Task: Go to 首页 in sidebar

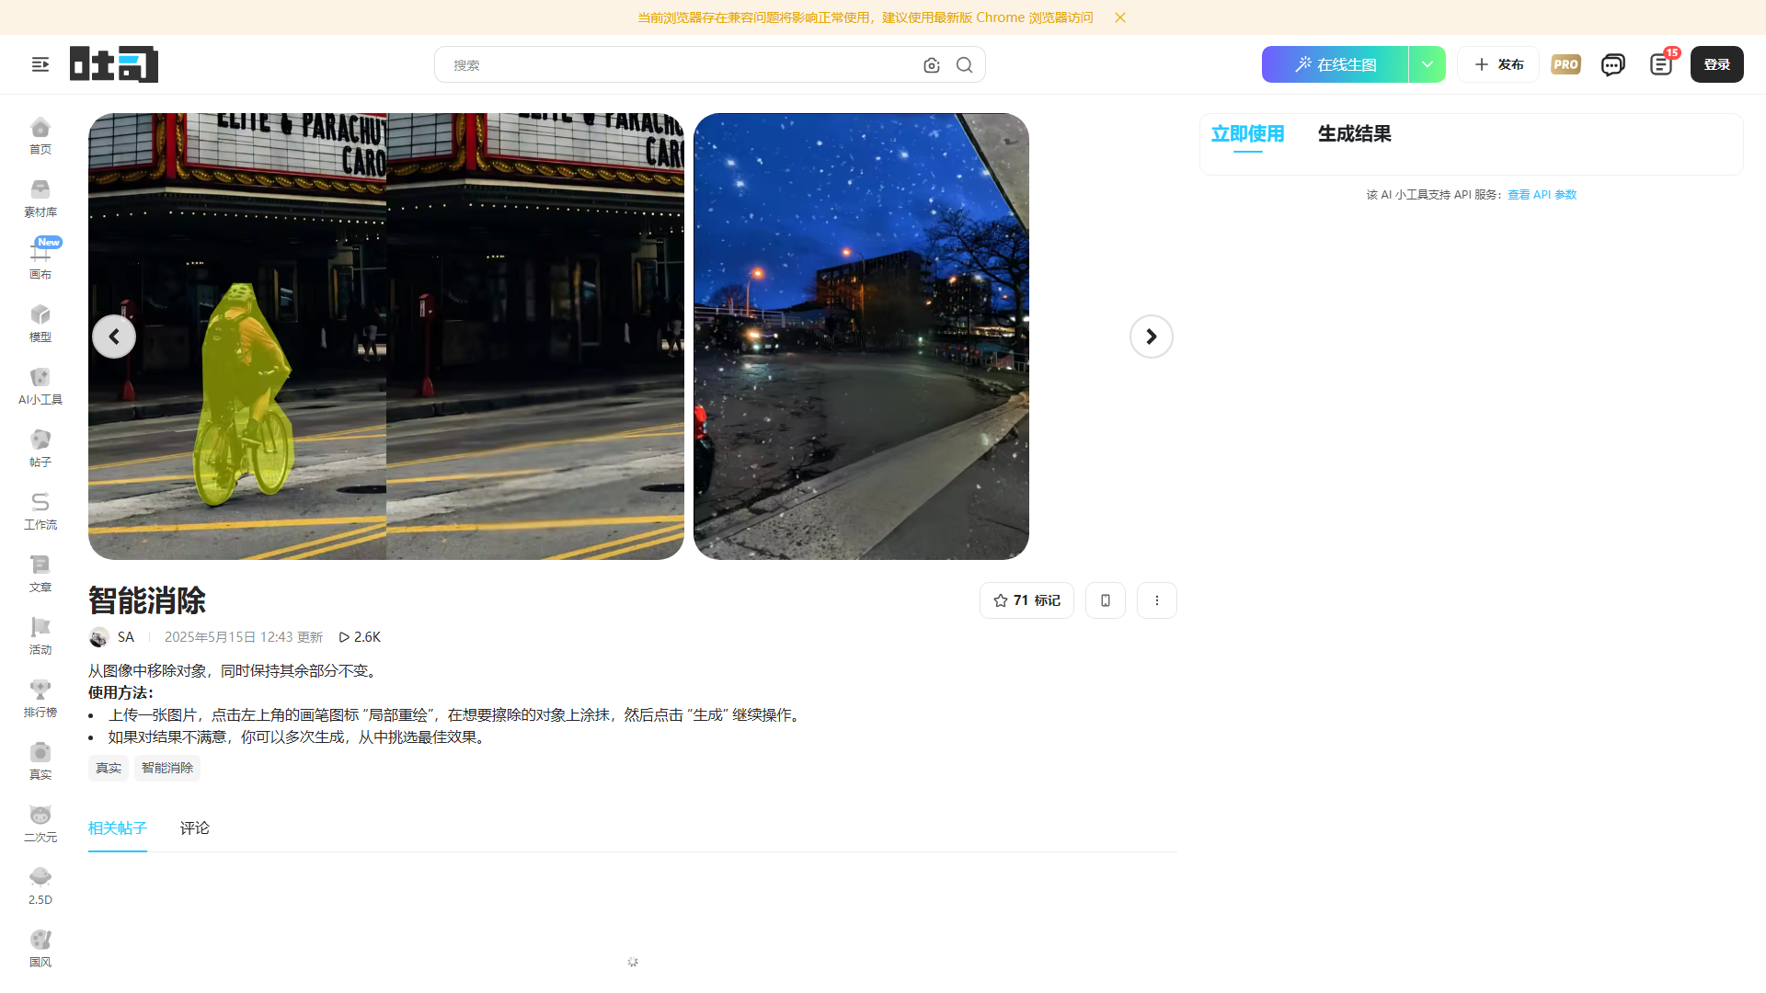Action: coord(40,135)
